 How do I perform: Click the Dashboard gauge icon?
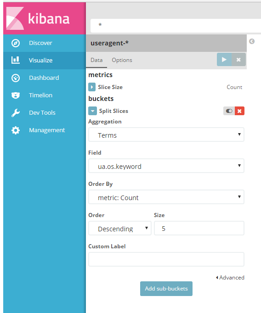click(x=16, y=78)
